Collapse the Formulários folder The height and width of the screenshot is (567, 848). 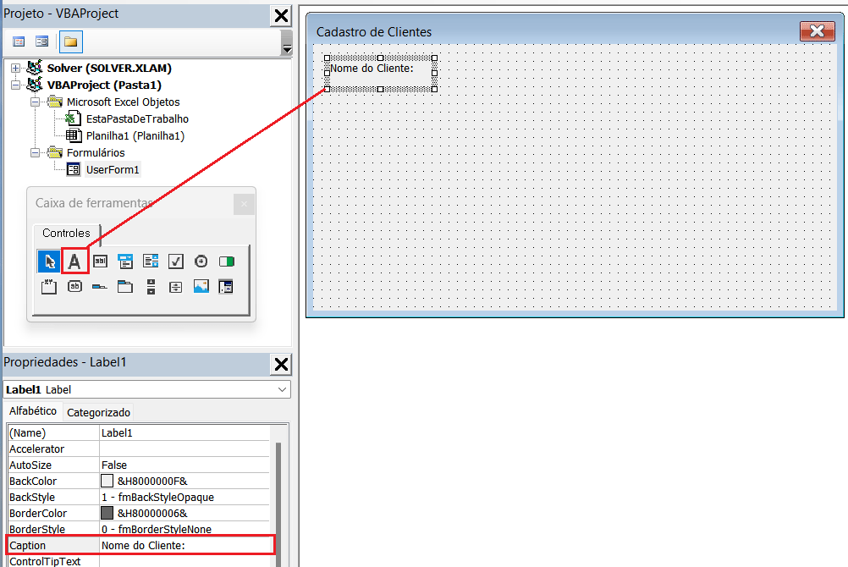pos(36,152)
